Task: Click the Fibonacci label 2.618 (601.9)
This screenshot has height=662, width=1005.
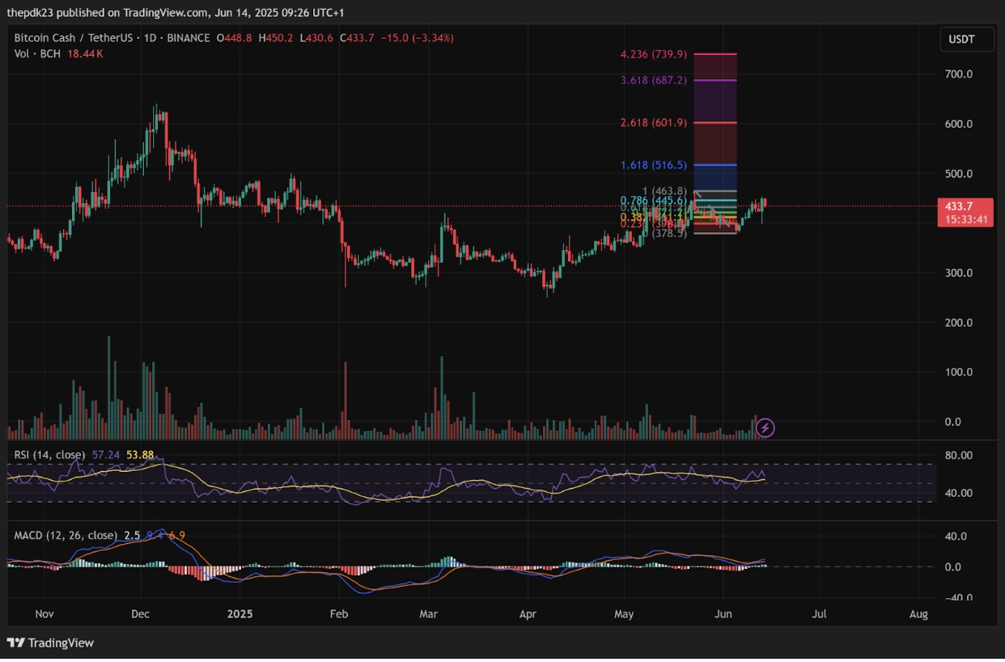Action: coord(654,123)
